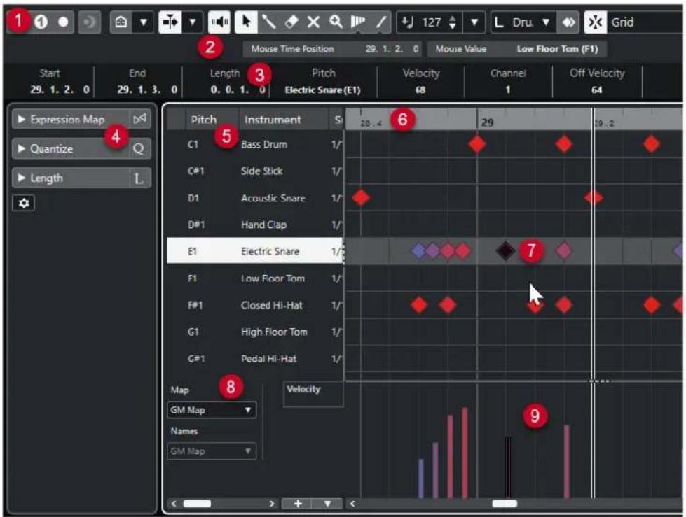Click the Mouse Time Position field
The width and height of the screenshot is (686, 517).
(333, 49)
